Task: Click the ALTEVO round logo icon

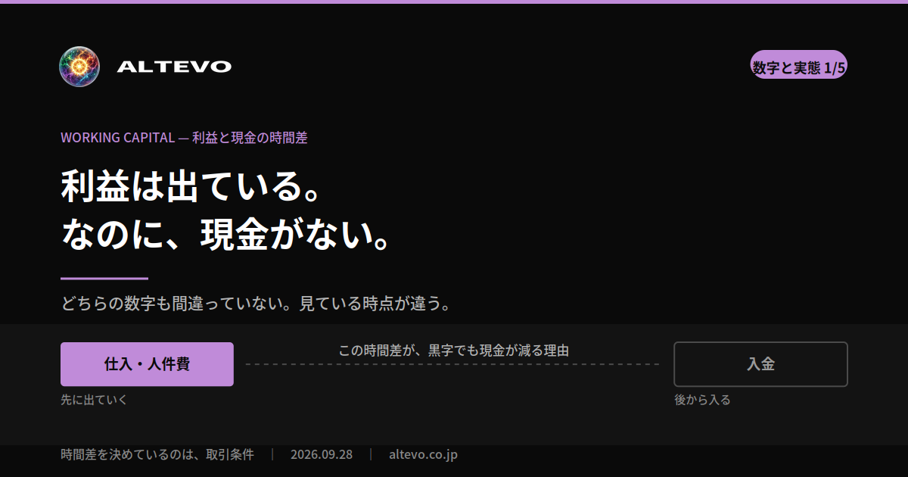Action: pyautogui.click(x=79, y=67)
